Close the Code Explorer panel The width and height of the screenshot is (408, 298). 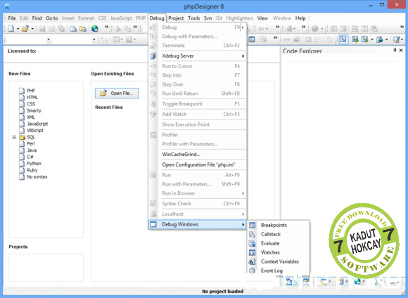(401, 50)
